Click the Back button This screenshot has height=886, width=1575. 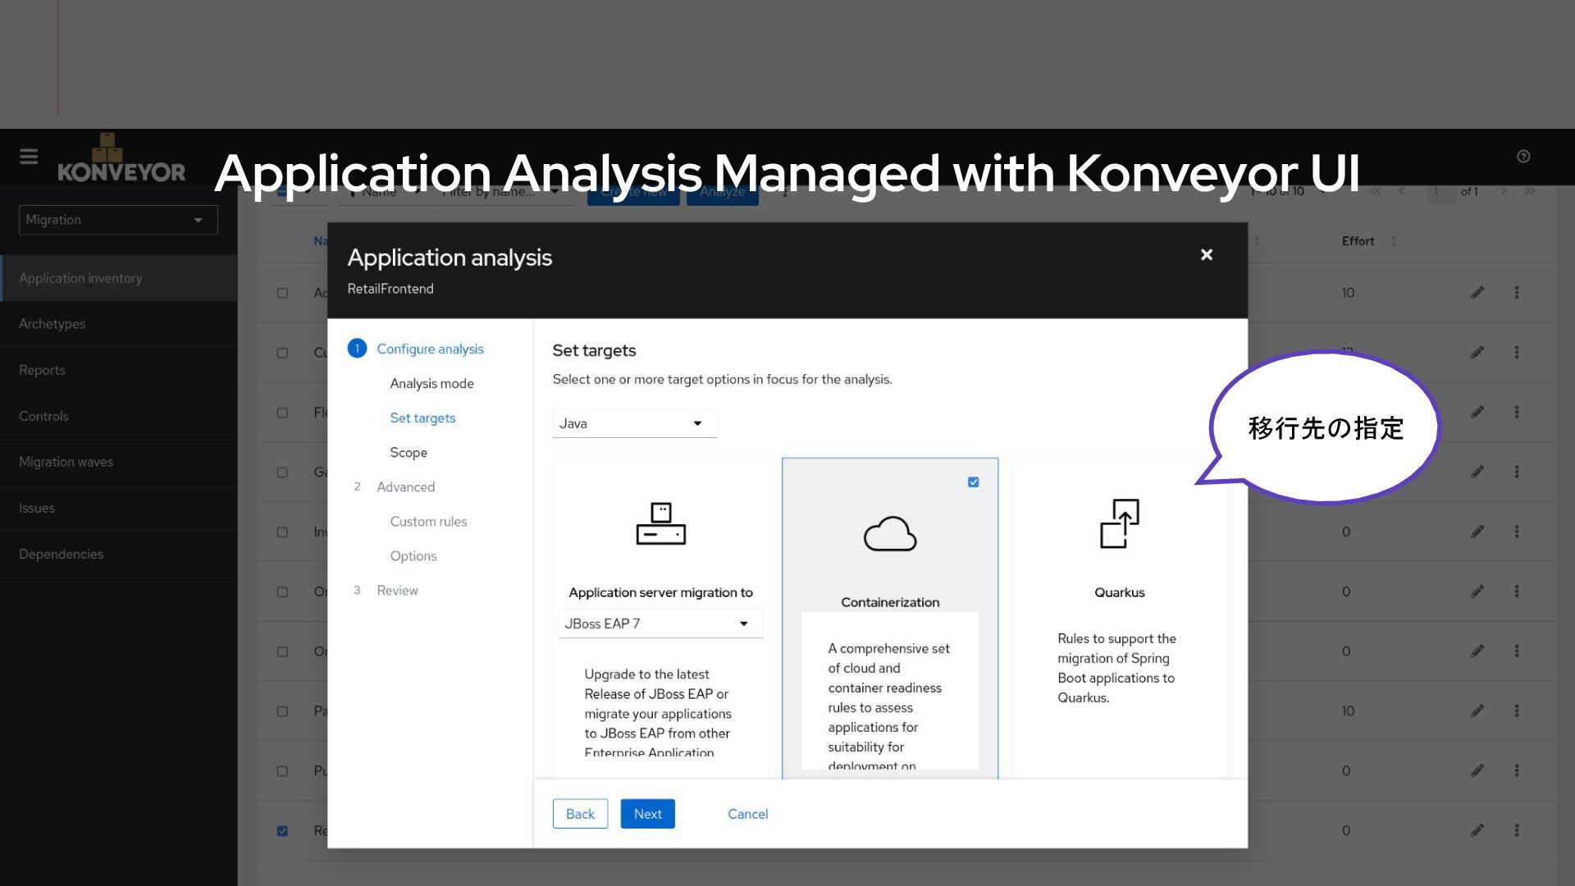[x=580, y=814]
